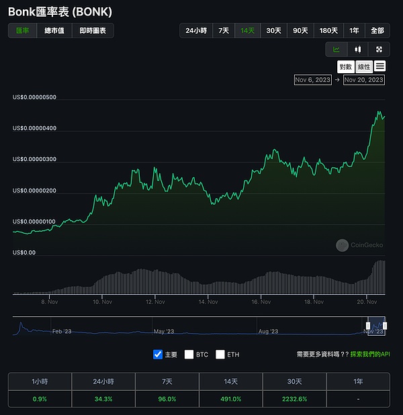Viewport: 403px width, 415px height.
Task: Click the CoinGecko watermark logo
Action: pyautogui.click(x=342, y=245)
